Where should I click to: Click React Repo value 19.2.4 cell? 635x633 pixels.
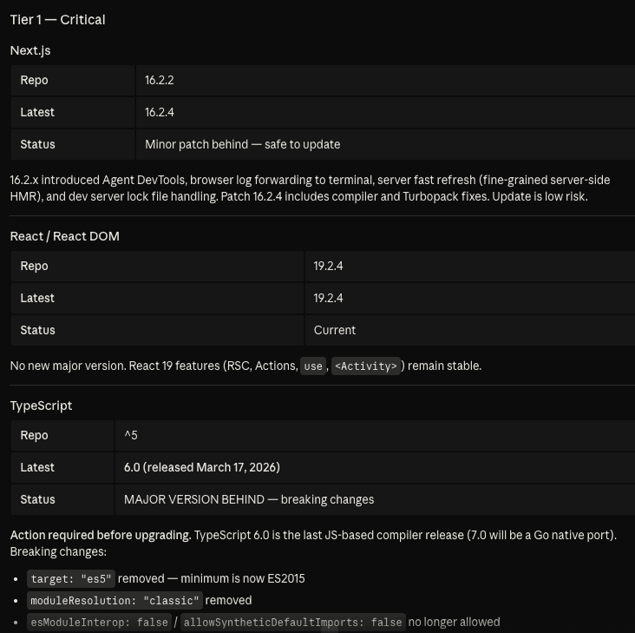(470, 267)
